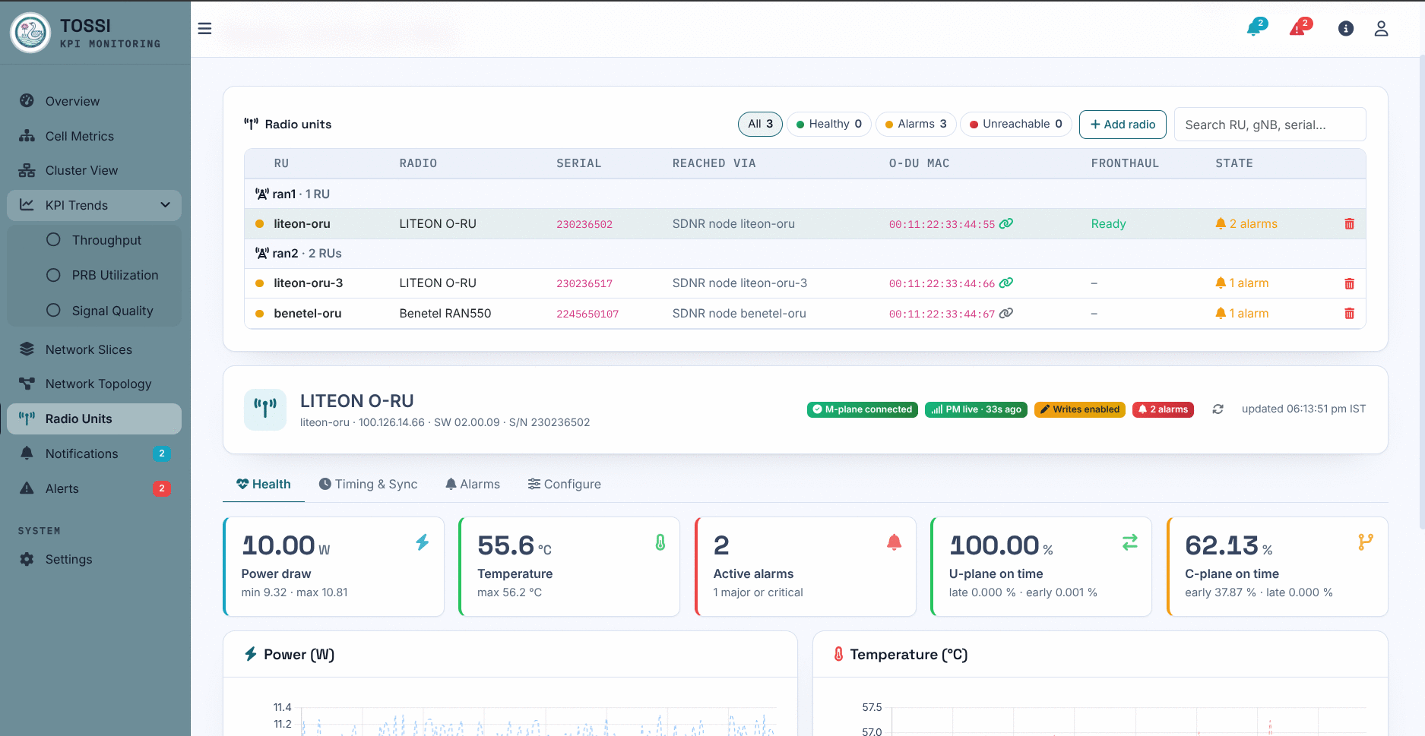Click link icon next to MAC 00:11:22:33:44:67
1425x736 pixels.
1005,313
